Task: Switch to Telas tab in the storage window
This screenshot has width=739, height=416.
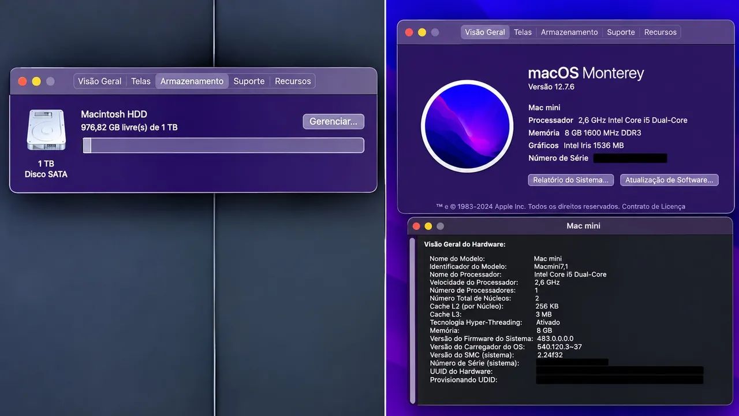Action: click(141, 81)
